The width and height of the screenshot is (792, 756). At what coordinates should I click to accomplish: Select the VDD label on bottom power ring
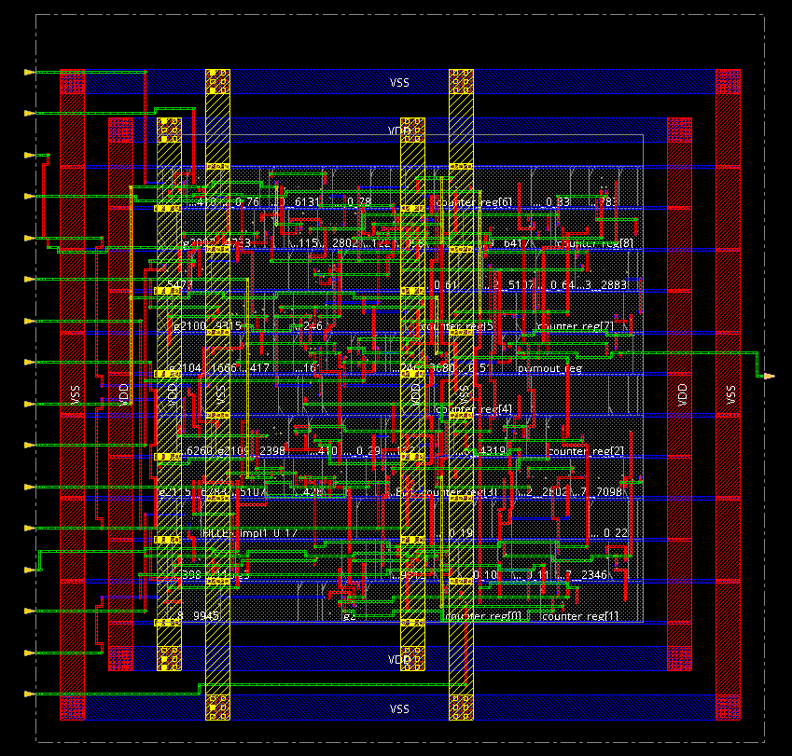(399, 659)
